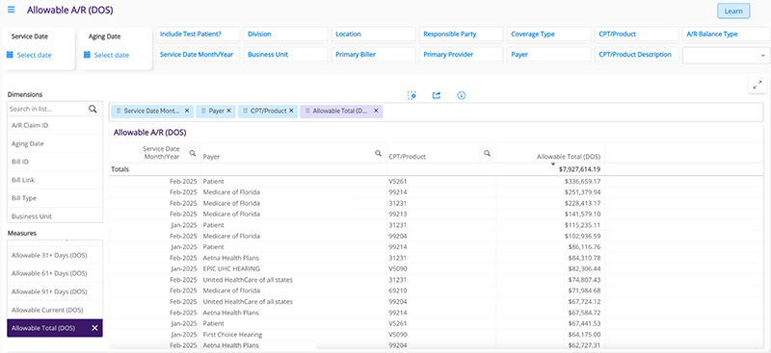Viewport: 771px width, 353px height.
Task: Select A/R Claim ID dimension
Action: (55, 125)
